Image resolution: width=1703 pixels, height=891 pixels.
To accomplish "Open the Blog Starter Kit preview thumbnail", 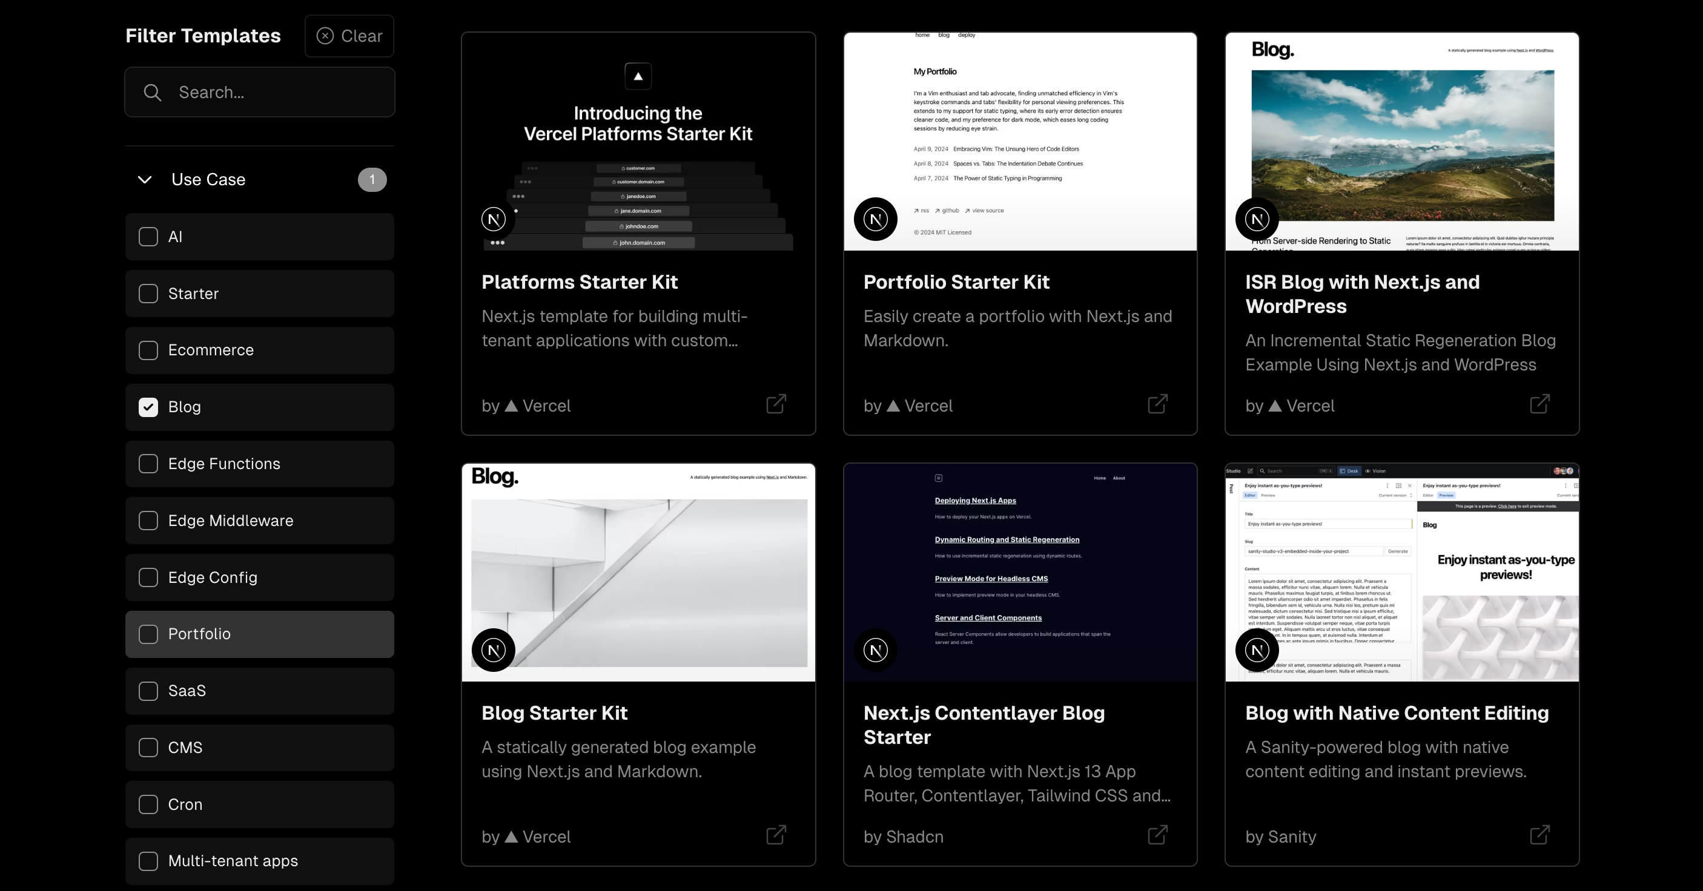I will 638,573.
